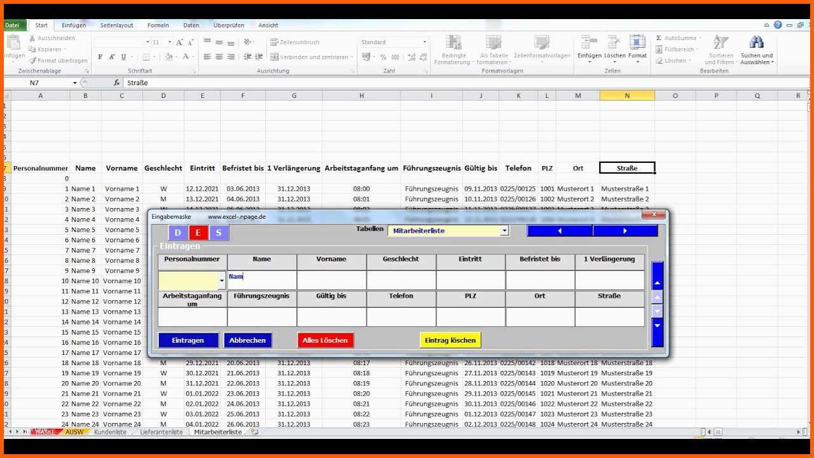Click Zeilenumbruch wrap text icon
Image resolution: width=814 pixels, height=458 pixels.
[x=274, y=42]
